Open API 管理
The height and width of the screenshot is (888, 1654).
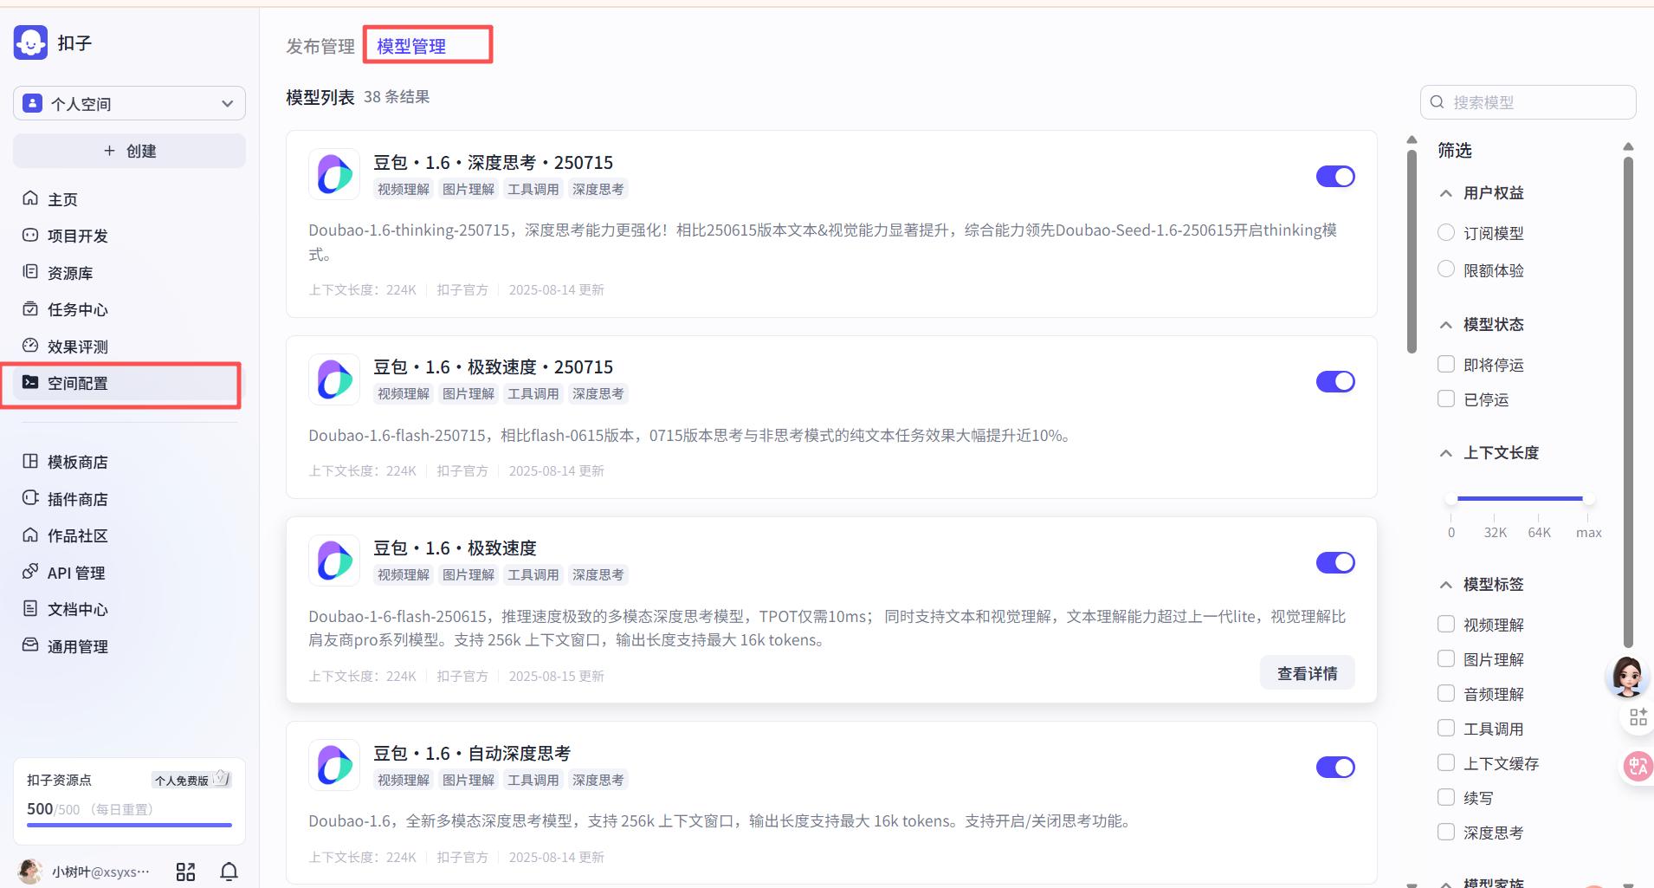pyautogui.click(x=76, y=572)
